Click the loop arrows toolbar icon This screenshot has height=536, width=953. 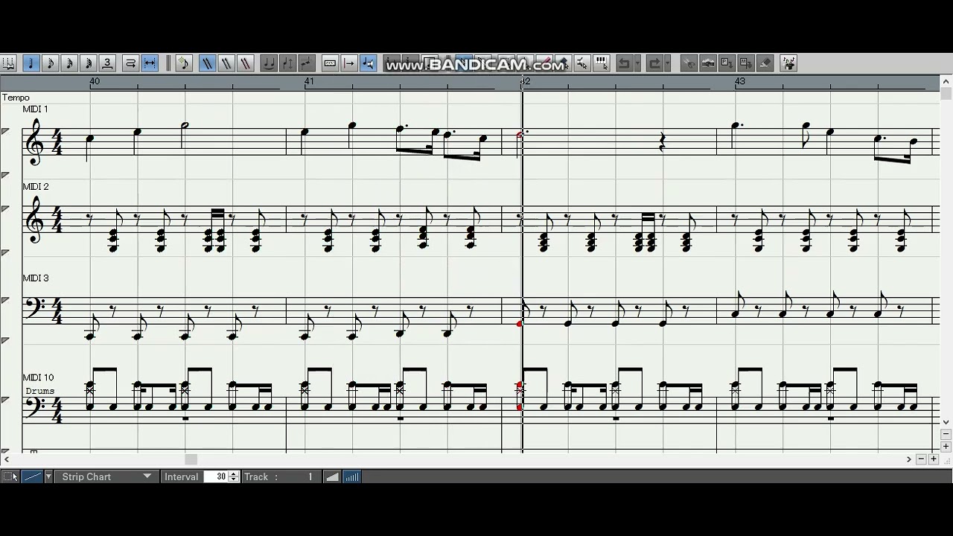point(130,63)
